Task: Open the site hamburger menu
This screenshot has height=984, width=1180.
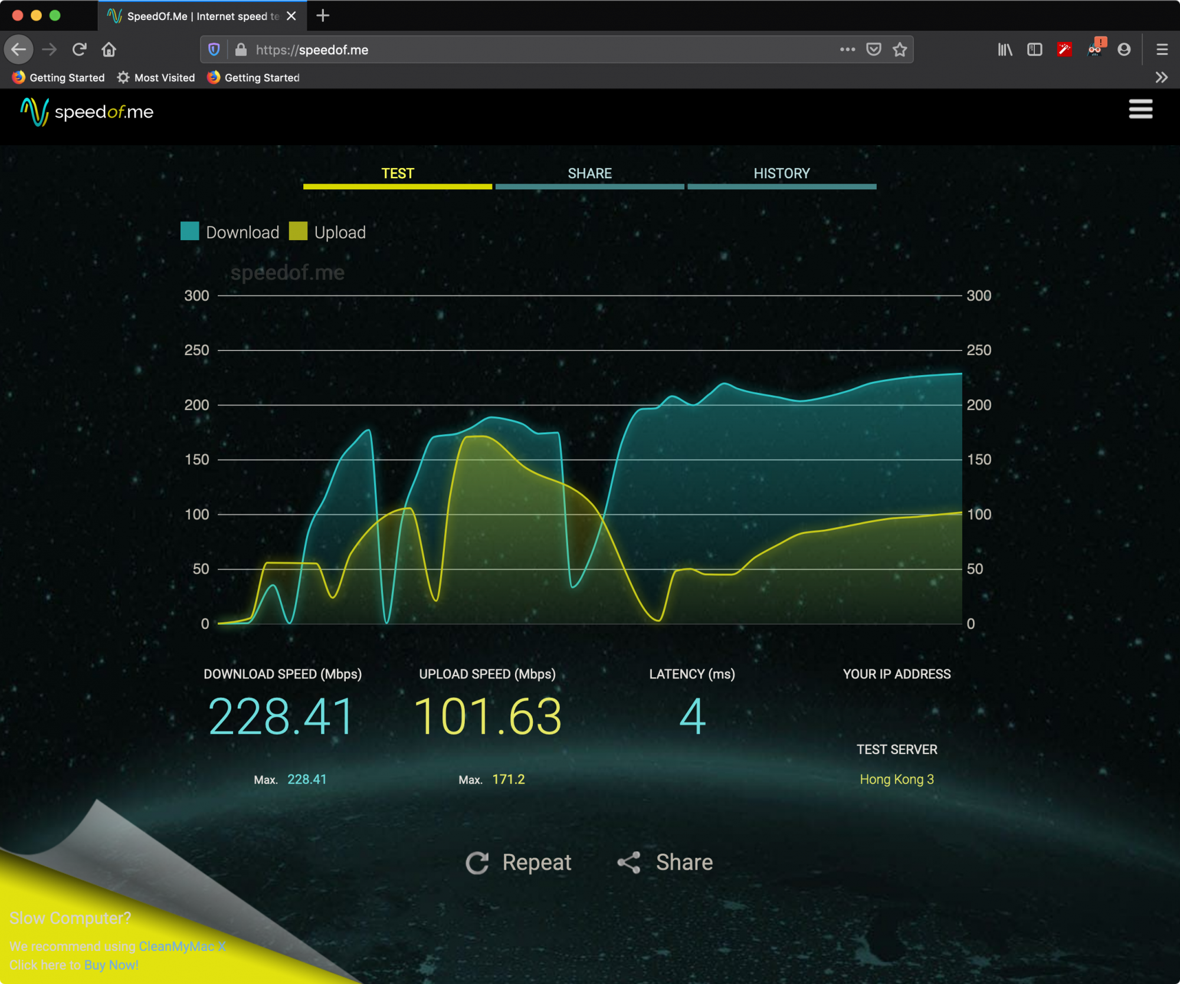Action: point(1140,110)
